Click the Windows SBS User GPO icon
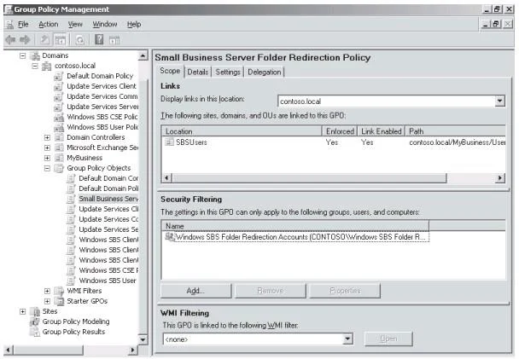Screen dimensions: 519x359 pos(71,281)
